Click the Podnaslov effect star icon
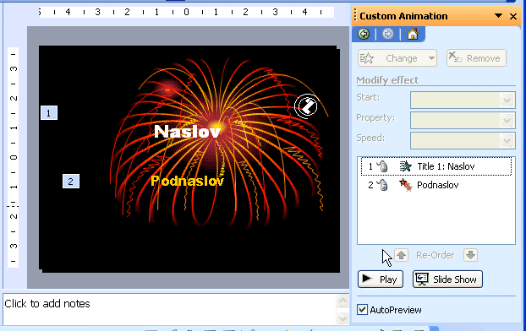This screenshot has height=331, width=526. pos(406,185)
